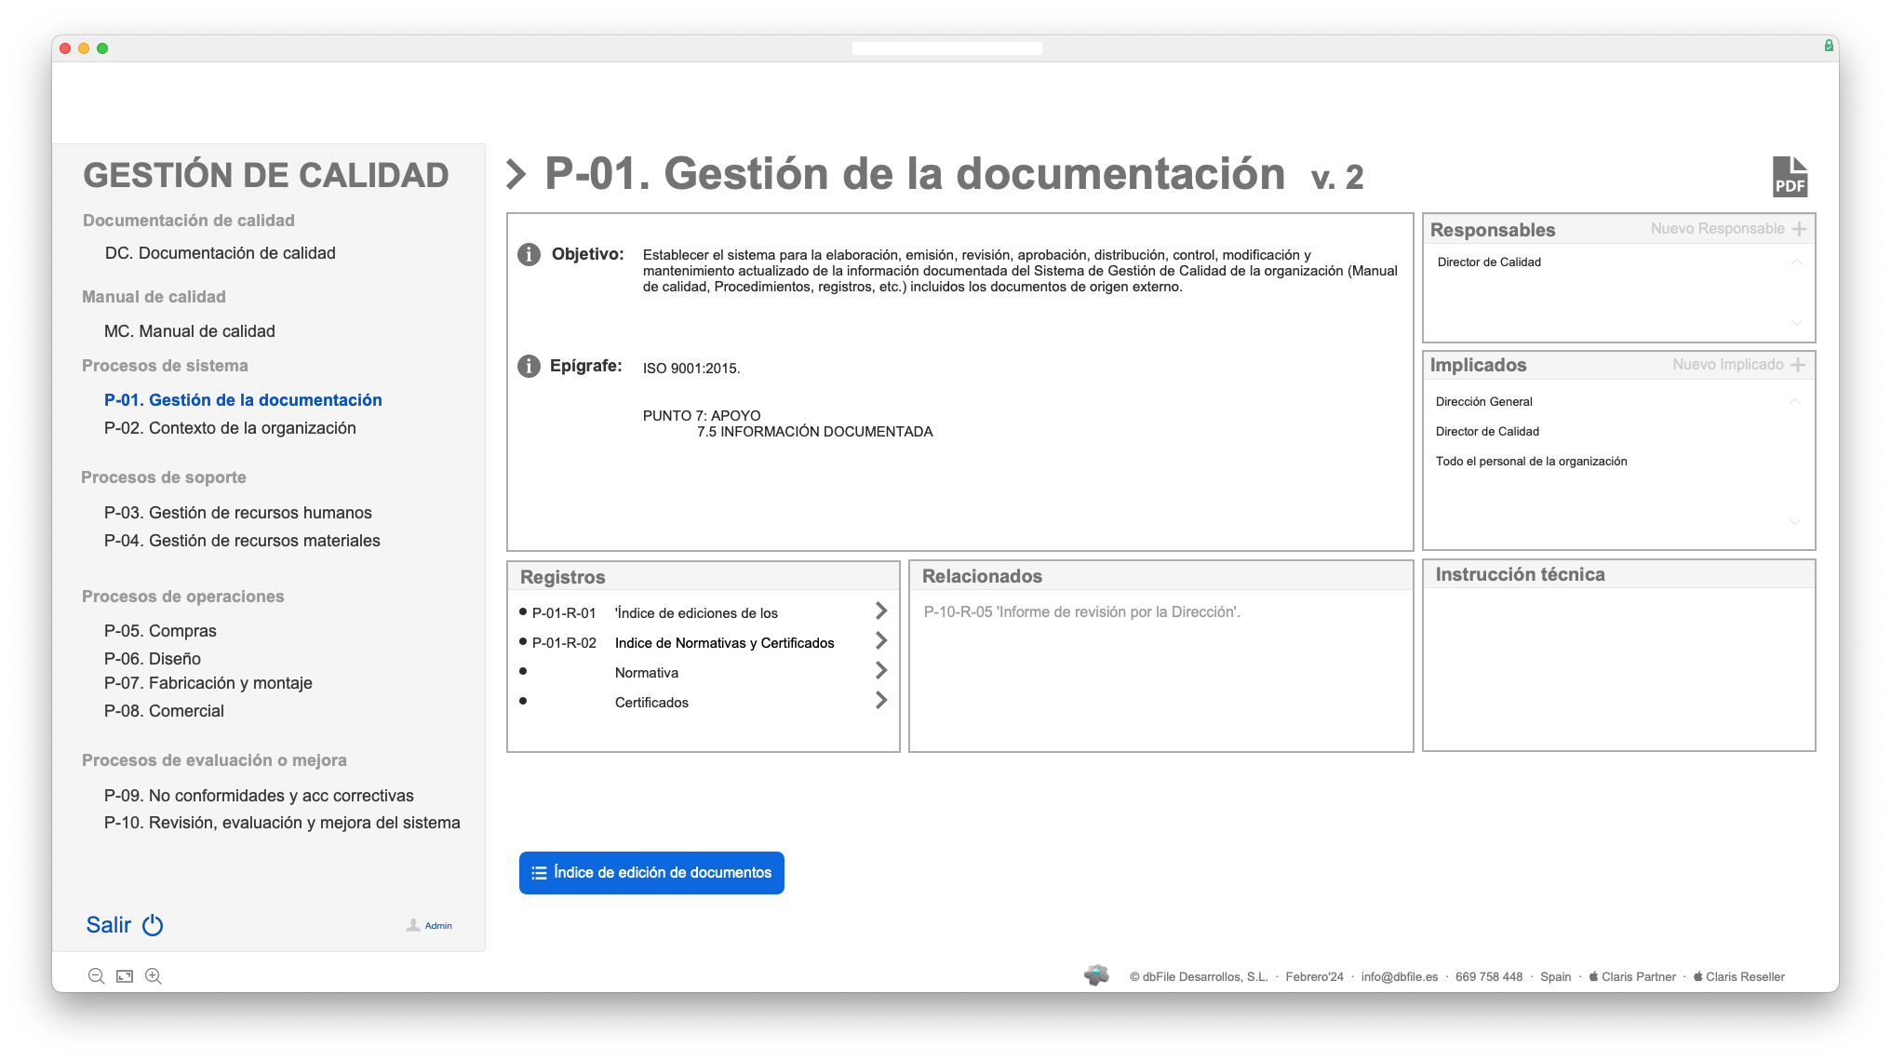
Task: Export the procedure as PDF
Action: [1790, 176]
